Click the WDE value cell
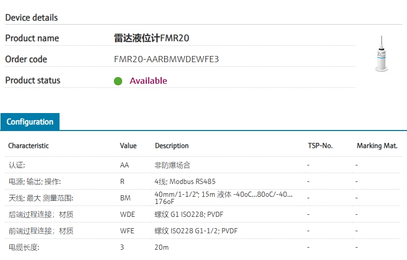Screen dimensions: 407x260 tap(127, 215)
